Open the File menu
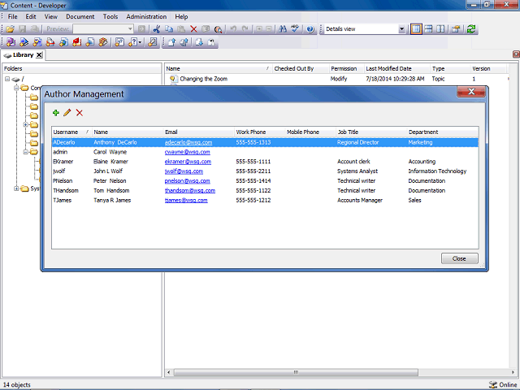 [x=13, y=16]
